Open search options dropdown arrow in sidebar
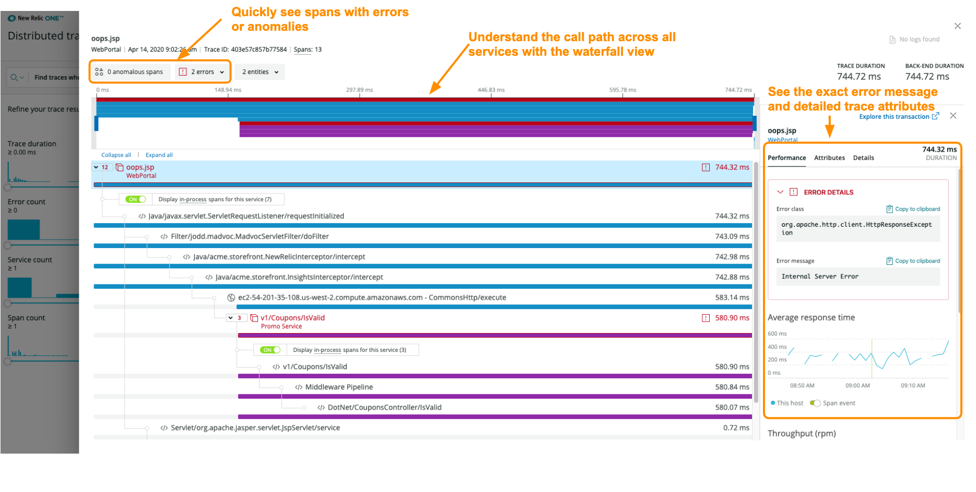The image size is (976, 492). pyautogui.click(x=22, y=78)
